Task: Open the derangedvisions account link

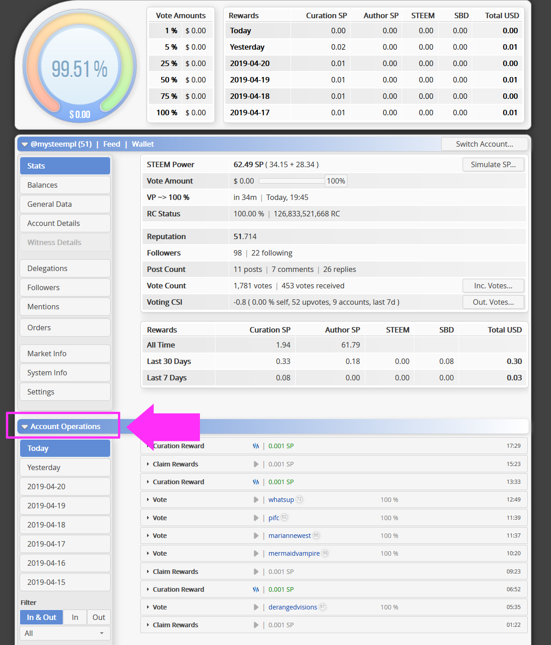Action: click(x=293, y=607)
